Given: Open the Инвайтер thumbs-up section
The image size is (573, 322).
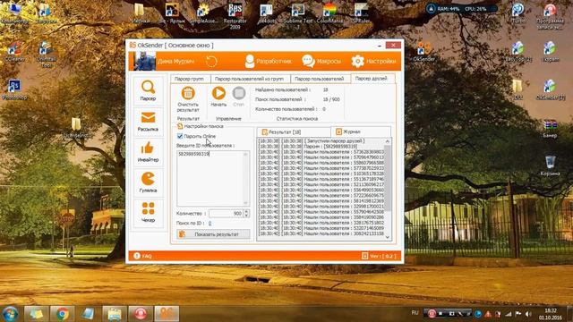Looking at the screenshot, I should pos(148,152).
